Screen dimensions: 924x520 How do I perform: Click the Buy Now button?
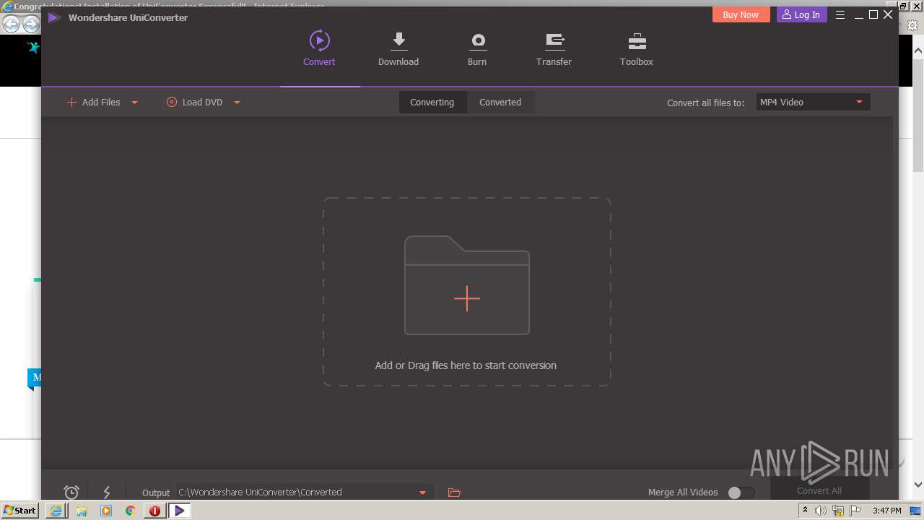741,14
